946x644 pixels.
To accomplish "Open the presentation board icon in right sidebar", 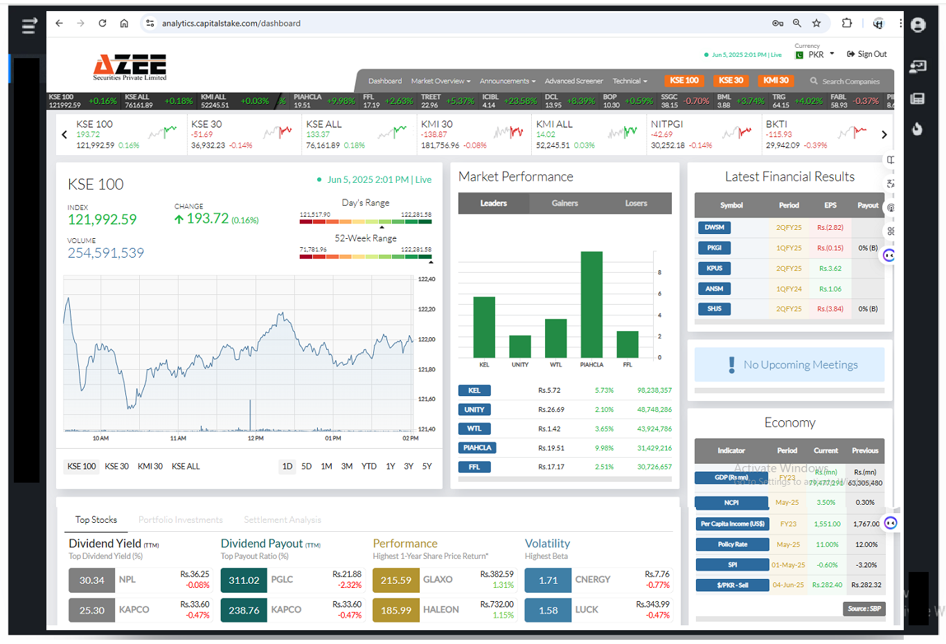I will (x=918, y=66).
